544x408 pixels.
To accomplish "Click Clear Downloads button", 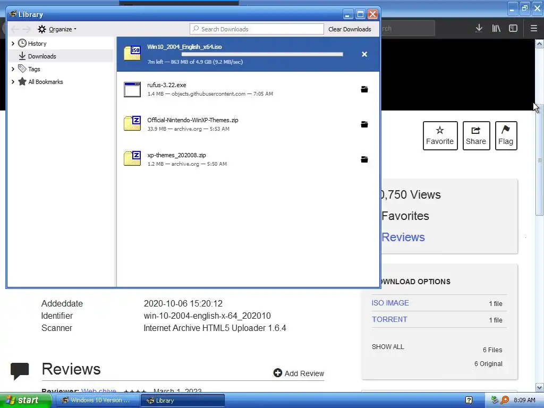I will pos(350,29).
